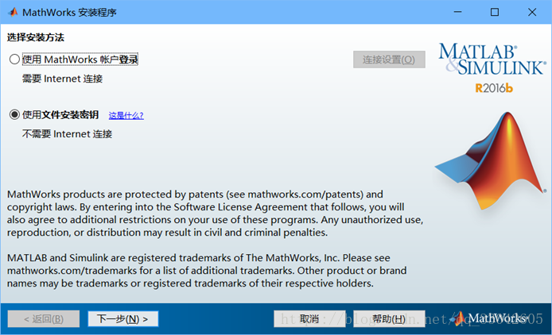The height and width of the screenshot is (335, 552).
Task: Click the 帮助(H) button
Action: pyautogui.click(x=389, y=319)
